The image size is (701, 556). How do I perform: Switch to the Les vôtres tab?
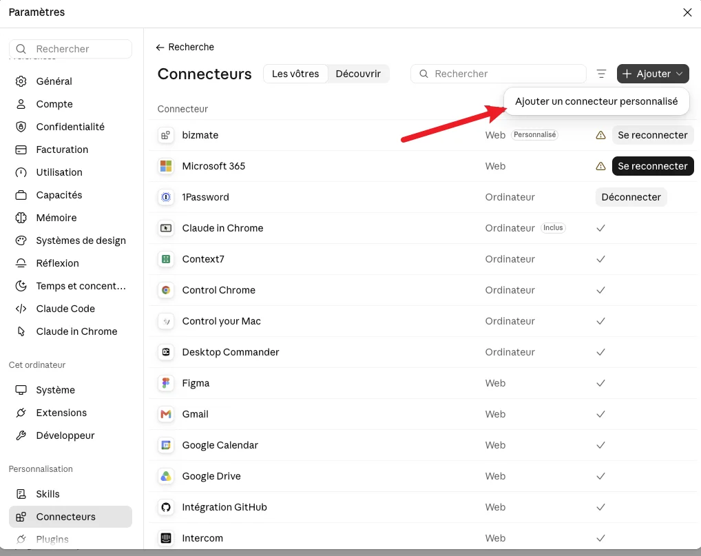coord(295,74)
